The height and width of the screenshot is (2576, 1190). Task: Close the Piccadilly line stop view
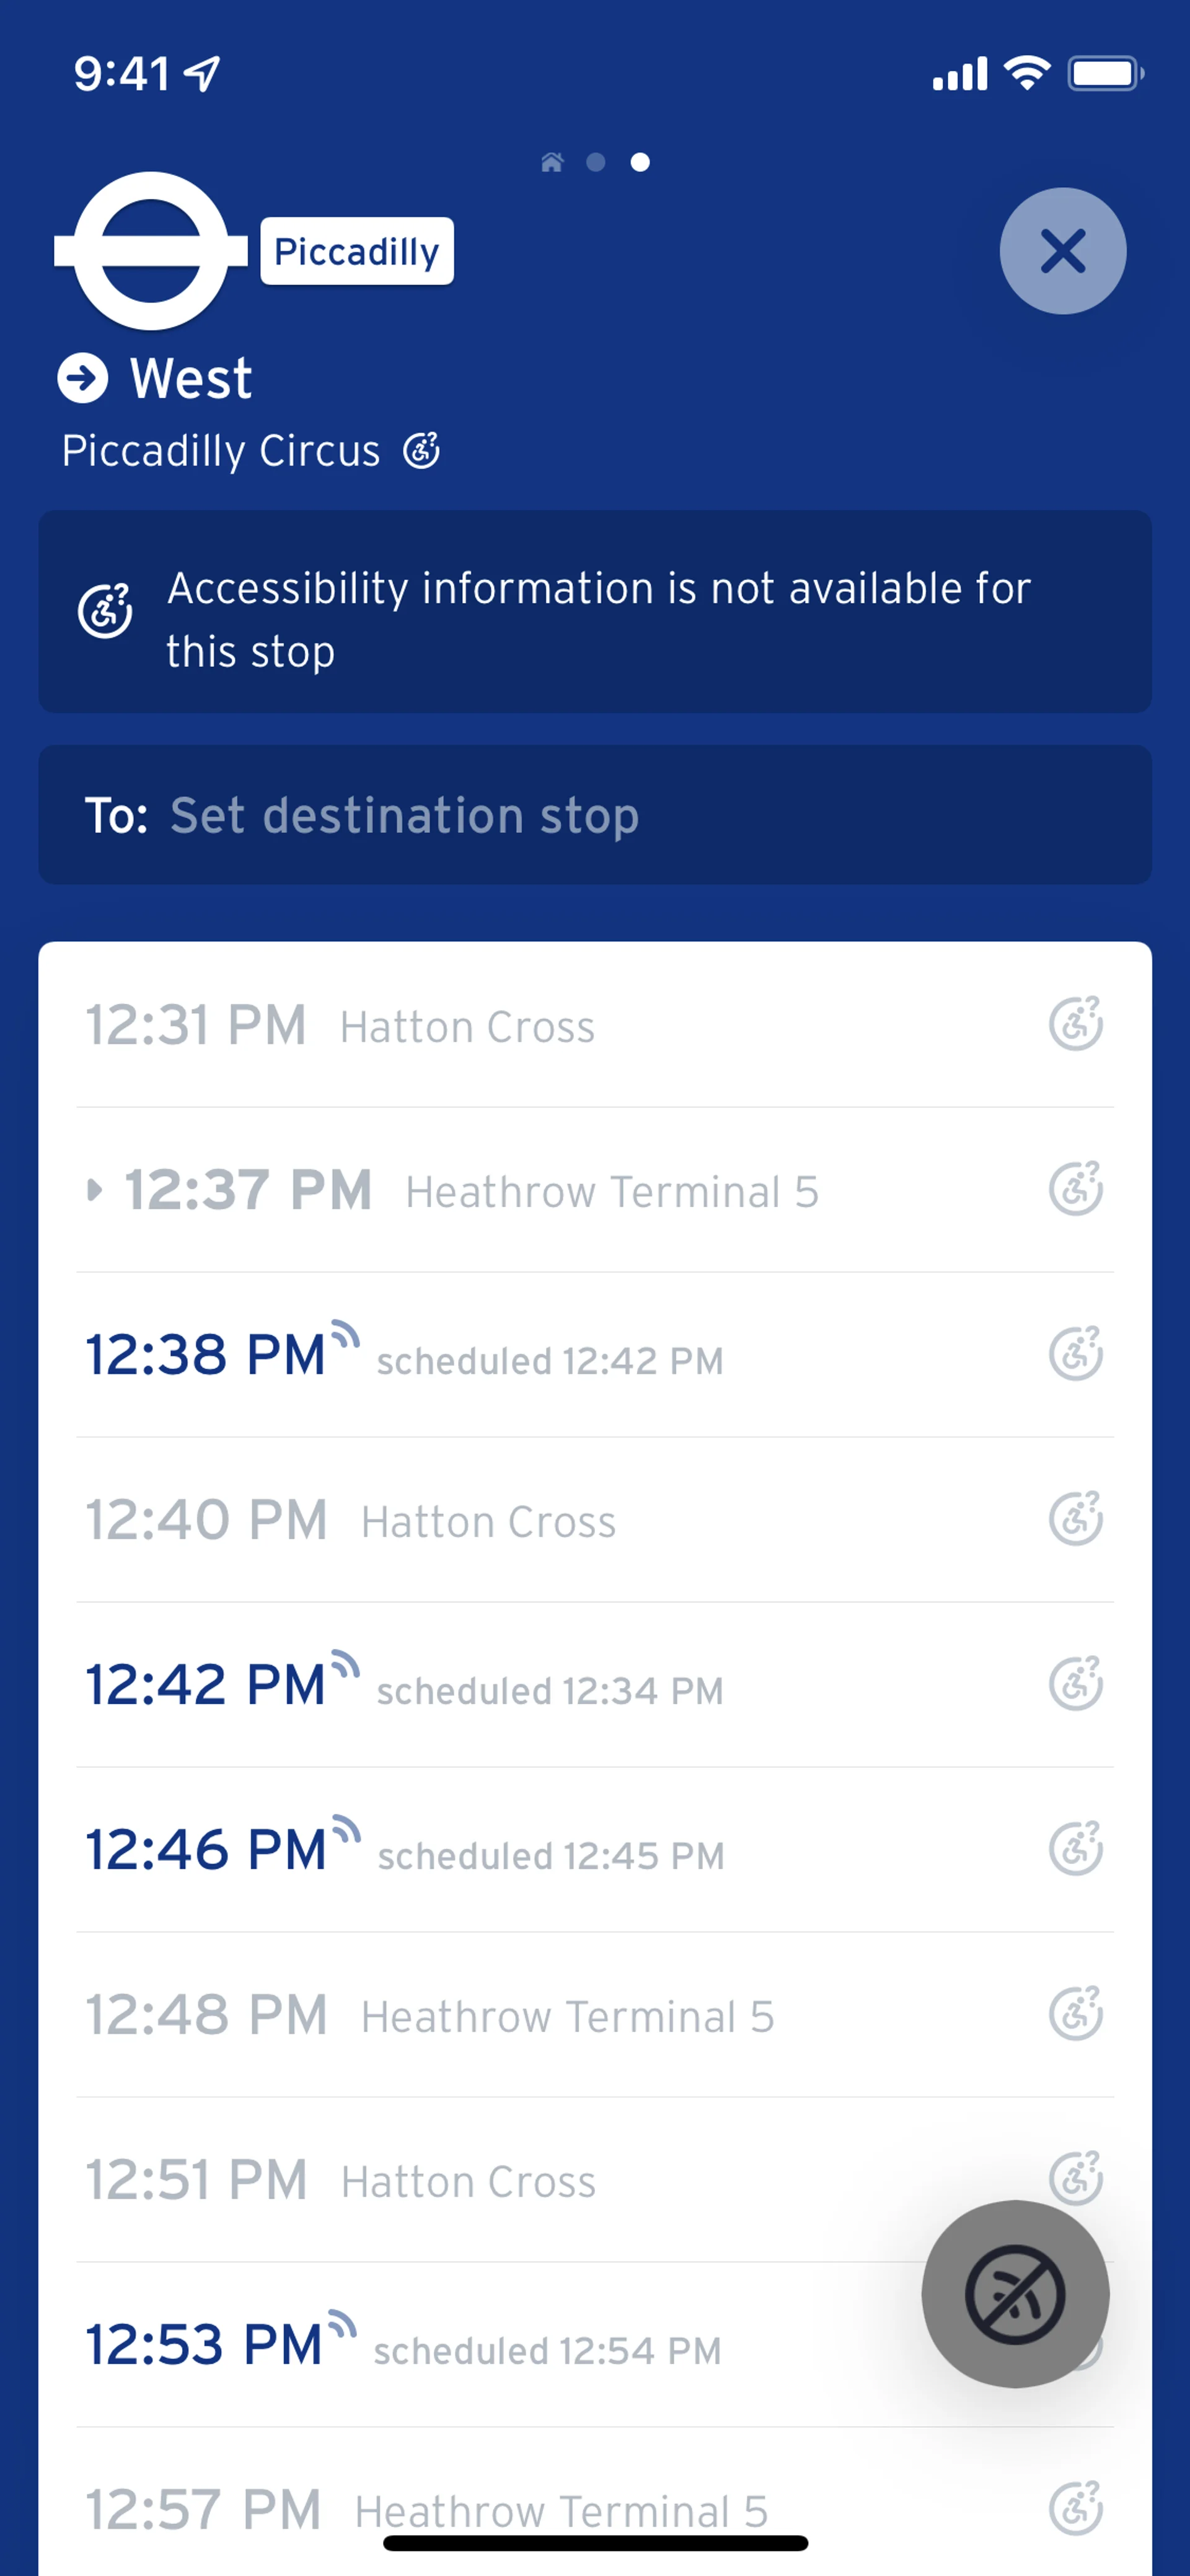pos(1062,251)
